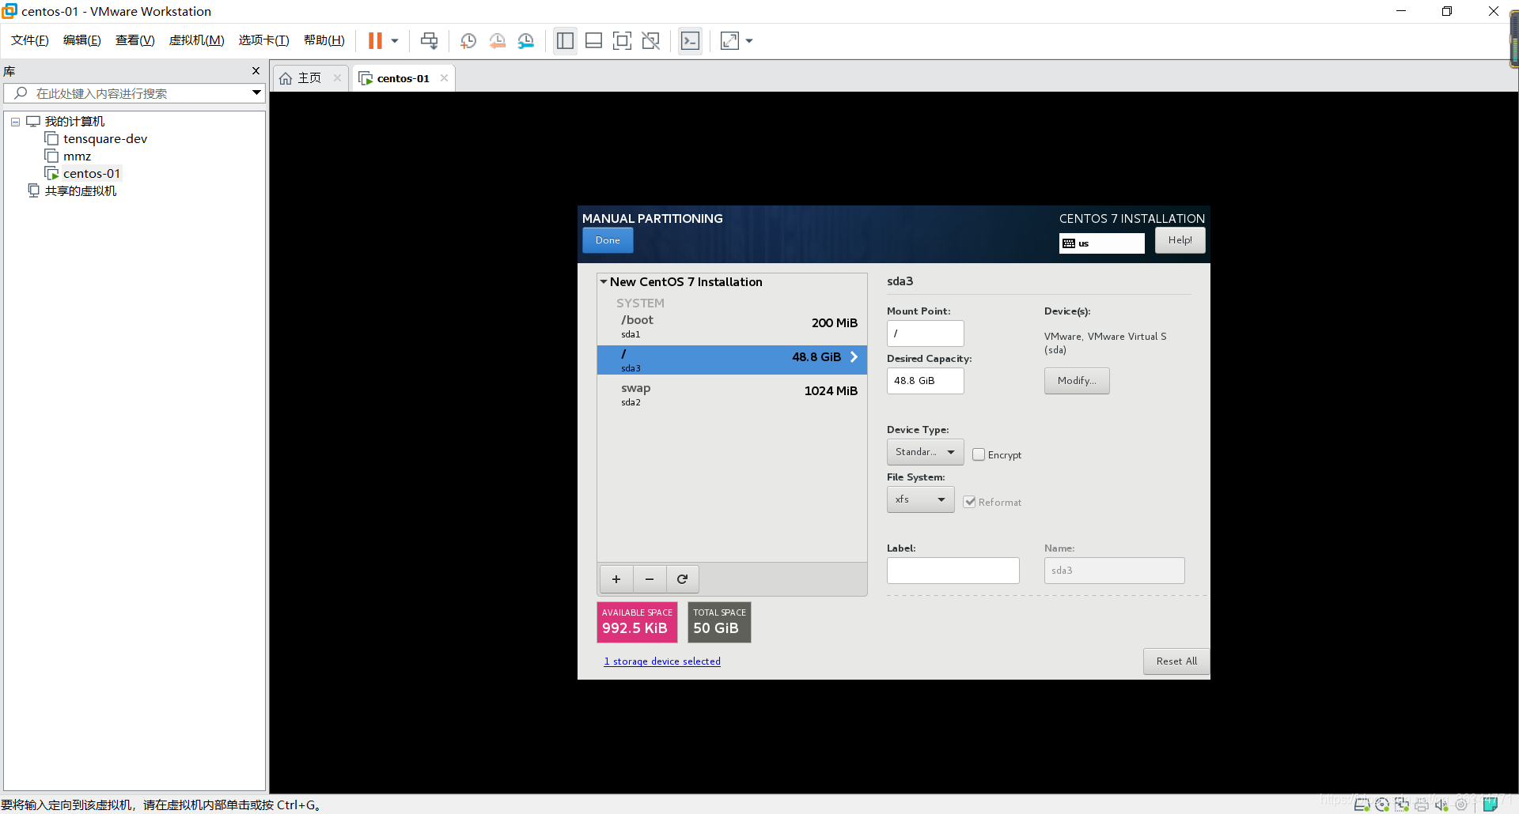Take a snapshot of this virtual machine
The image size is (1519, 814).
(468, 40)
